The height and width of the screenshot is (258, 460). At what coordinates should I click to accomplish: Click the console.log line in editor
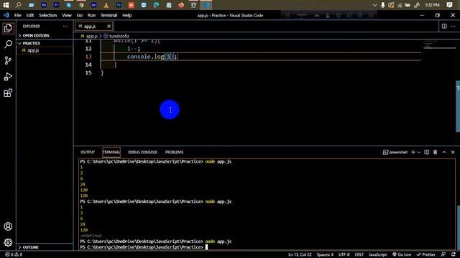pyautogui.click(x=152, y=57)
